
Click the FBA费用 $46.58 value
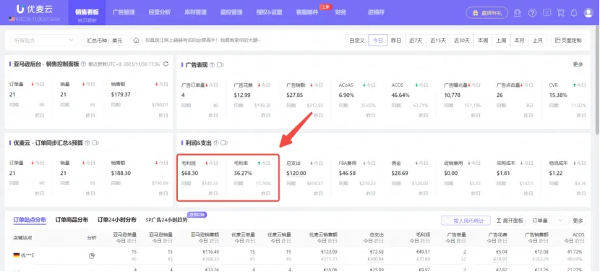348,173
